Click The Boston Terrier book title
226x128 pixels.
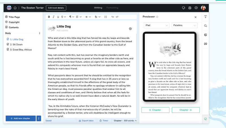click(x=32, y=8)
